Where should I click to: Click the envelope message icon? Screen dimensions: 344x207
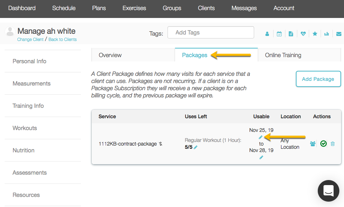338,33
